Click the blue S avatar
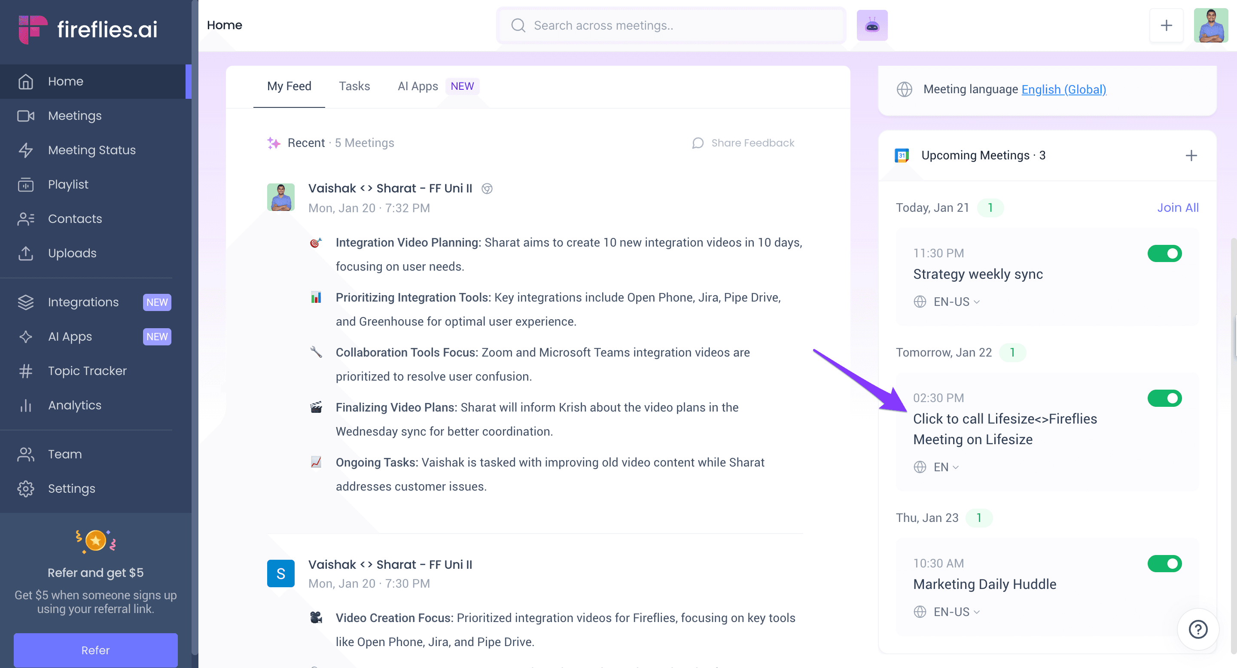 (281, 573)
